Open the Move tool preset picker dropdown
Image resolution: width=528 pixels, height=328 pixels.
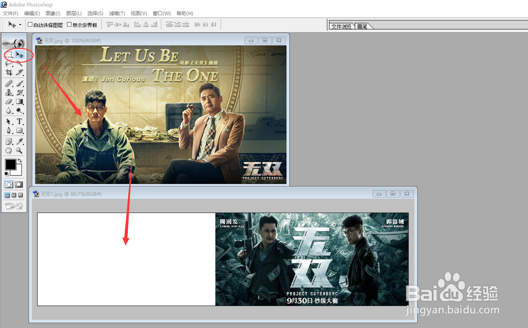click(x=20, y=25)
